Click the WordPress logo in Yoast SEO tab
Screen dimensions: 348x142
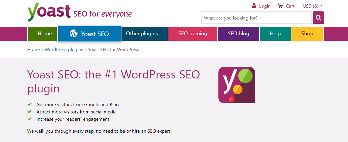[x=74, y=34]
